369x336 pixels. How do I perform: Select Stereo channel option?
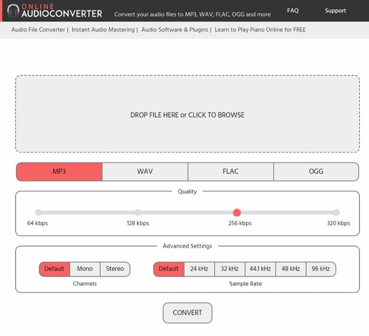pos(115,269)
